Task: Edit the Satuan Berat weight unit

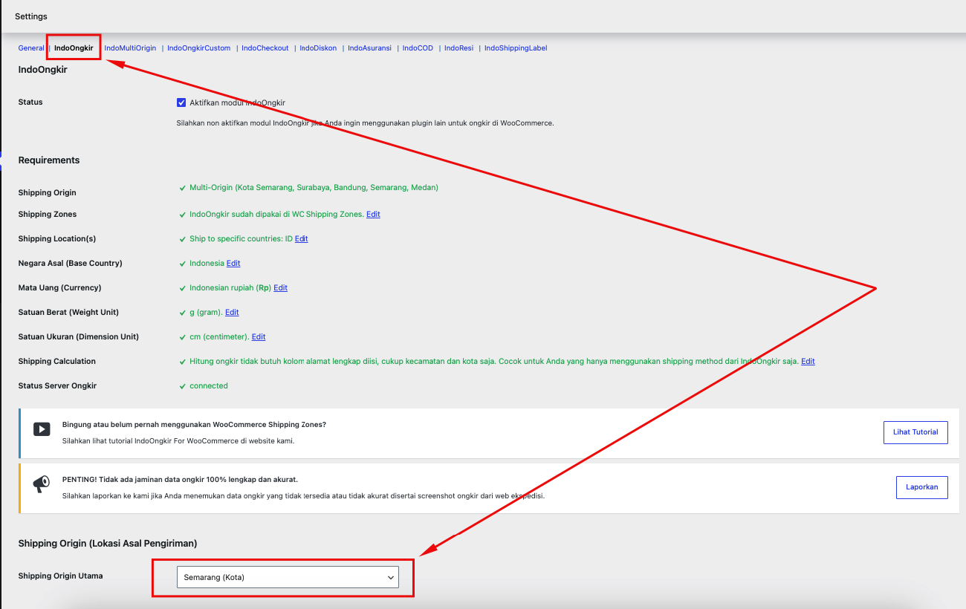Action: (x=232, y=312)
